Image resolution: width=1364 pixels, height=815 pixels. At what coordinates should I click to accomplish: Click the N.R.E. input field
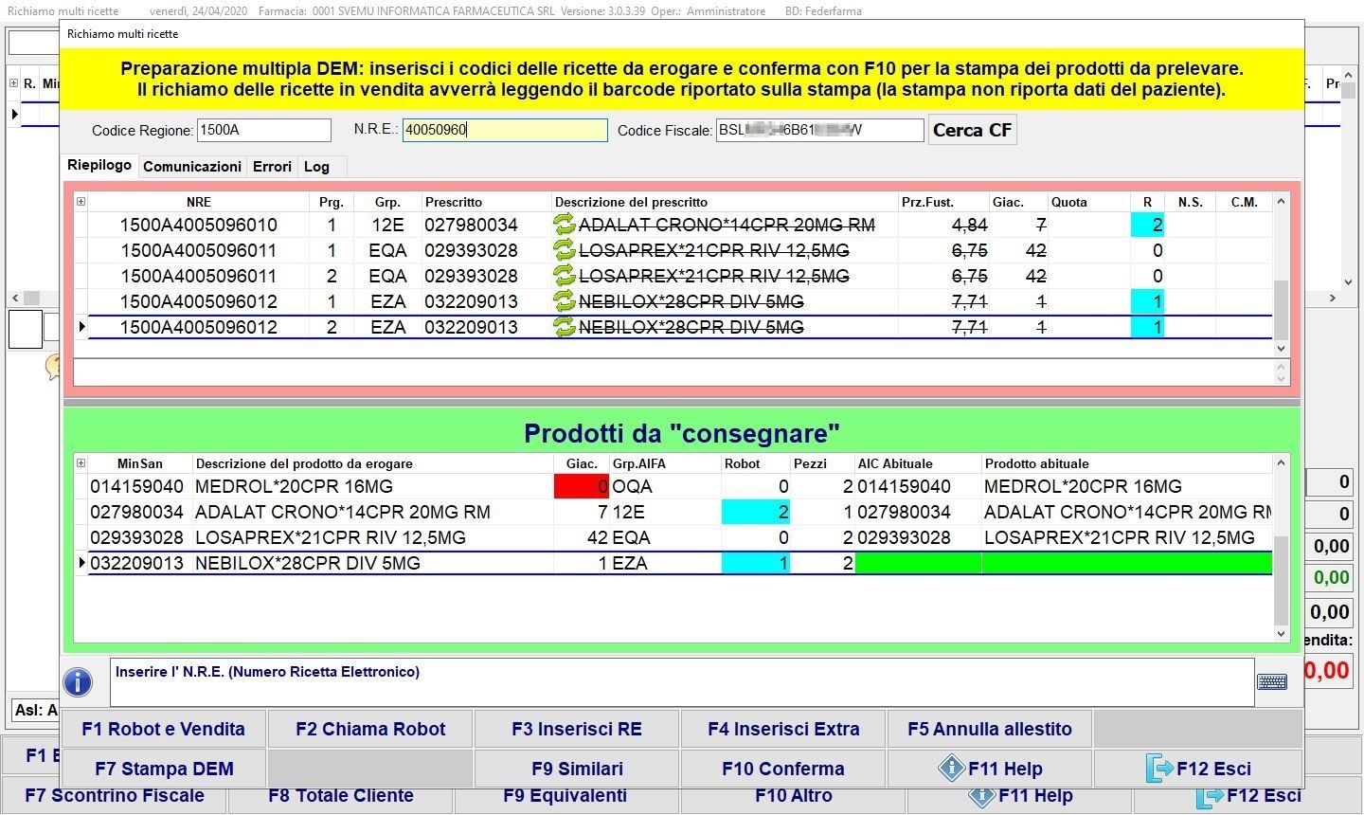click(504, 130)
